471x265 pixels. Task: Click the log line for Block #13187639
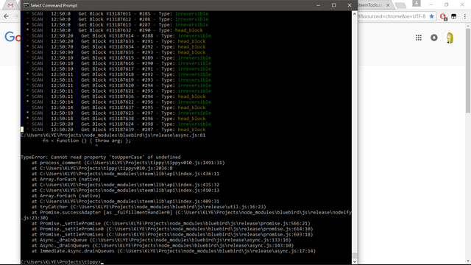(116, 130)
